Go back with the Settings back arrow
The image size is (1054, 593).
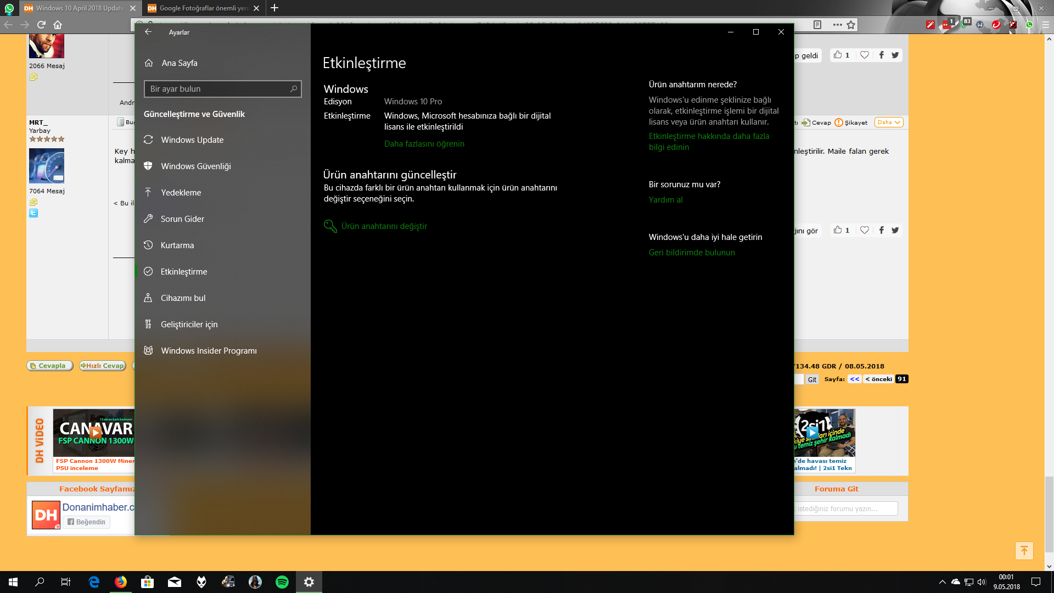(x=148, y=32)
